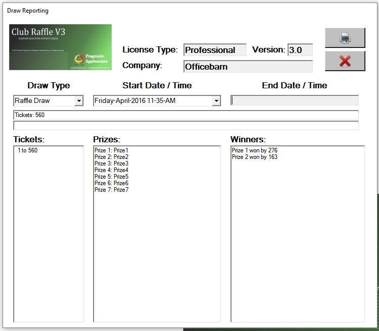This screenshot has height=331, width=379.
Task: Select 'Prize 7: Prize7' list entry
Action: pos(111,190)
